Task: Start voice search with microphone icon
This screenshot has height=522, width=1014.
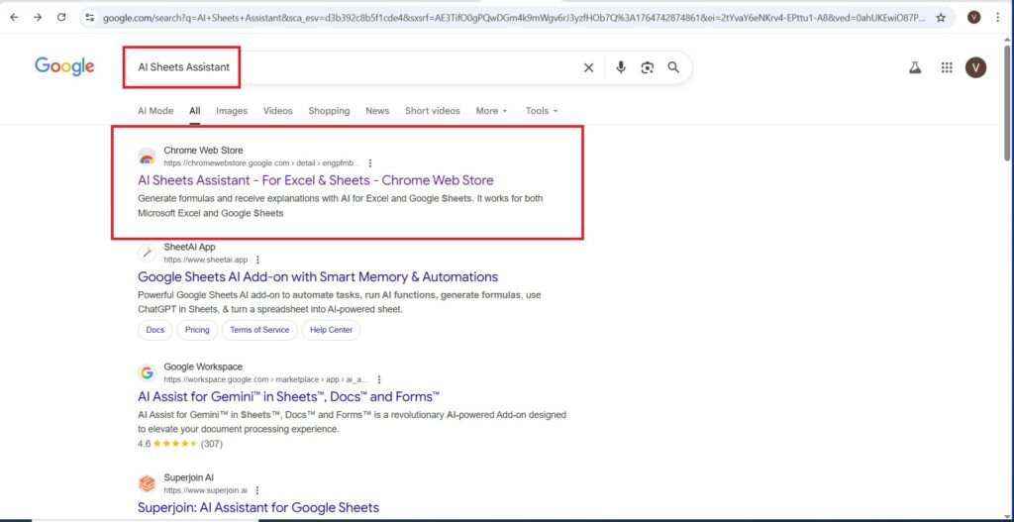Action: [x=621, y=67]
